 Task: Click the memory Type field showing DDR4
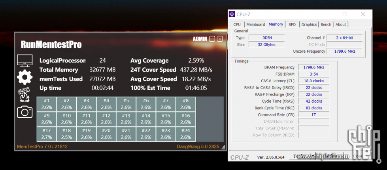click(266, 38)
